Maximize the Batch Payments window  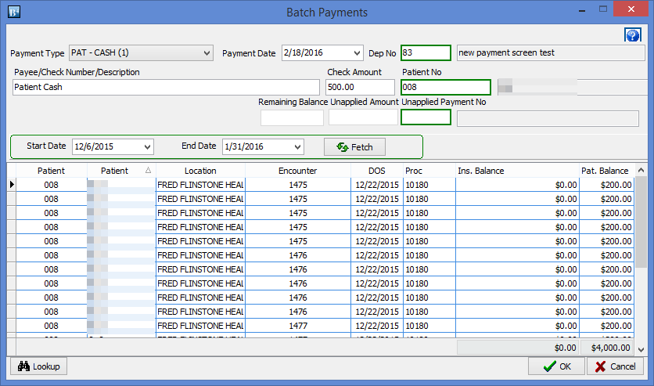tap(602, 9)
